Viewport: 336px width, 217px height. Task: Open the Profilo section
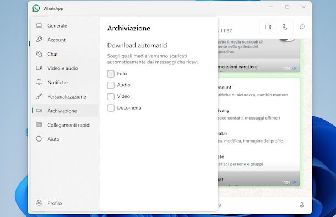(x=65, y=203)
